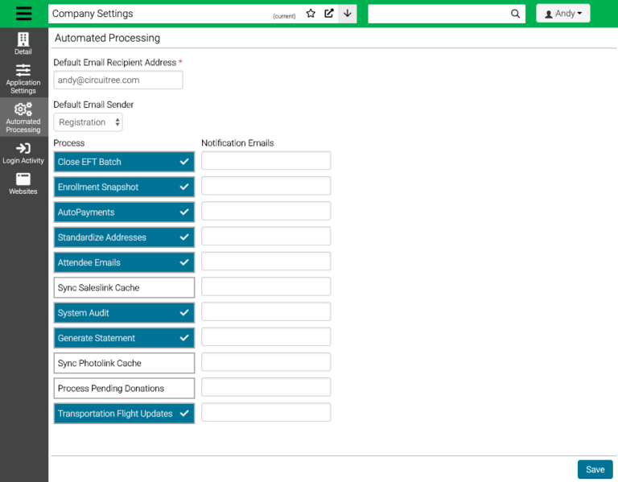Click the Save button
Viewport: 618px width, 482px height.
[595, 469]
